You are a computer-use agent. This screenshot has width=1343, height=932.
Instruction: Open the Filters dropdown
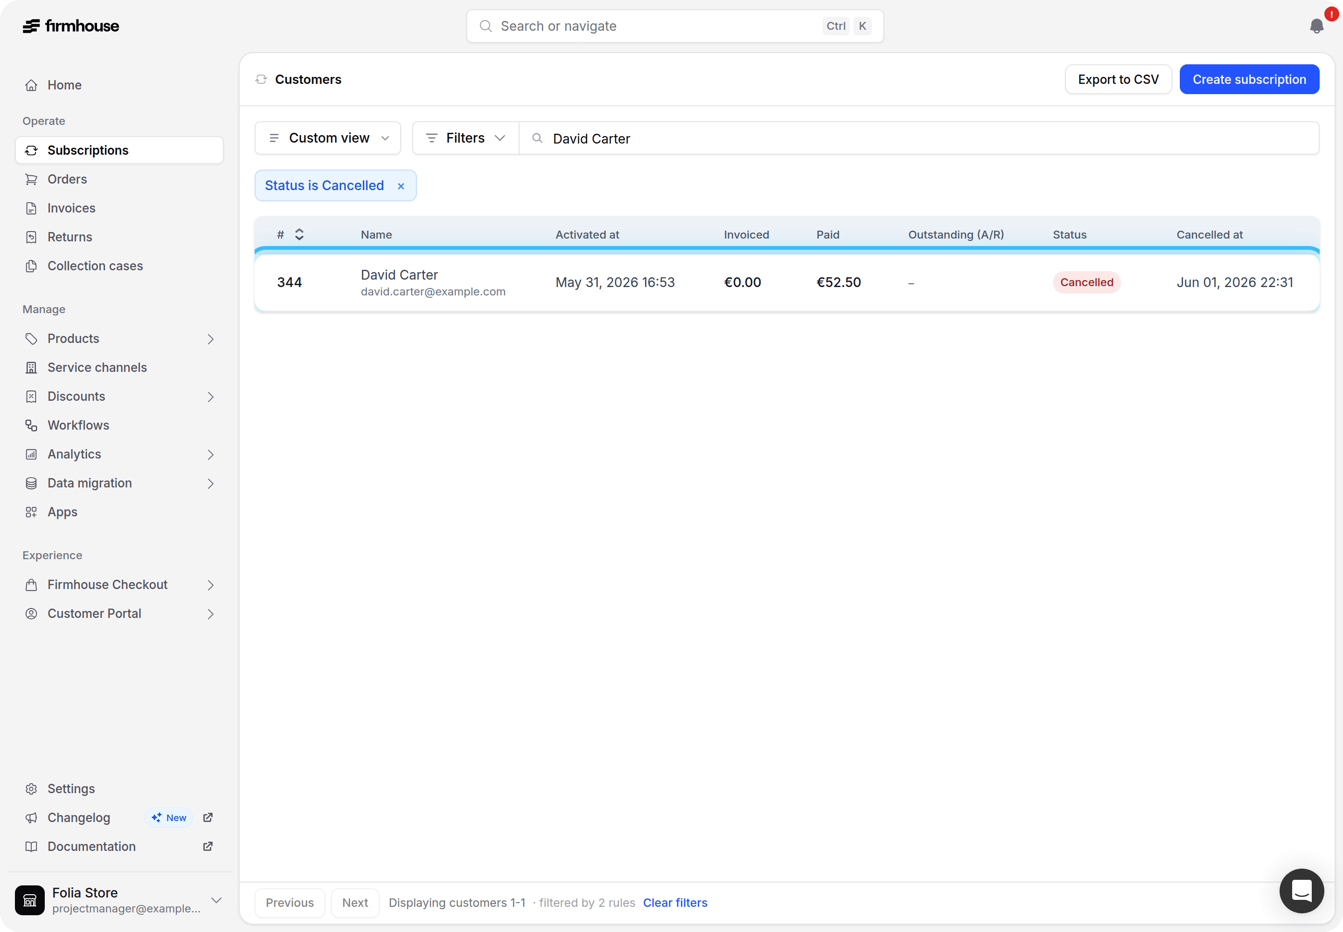pos(466,138)
